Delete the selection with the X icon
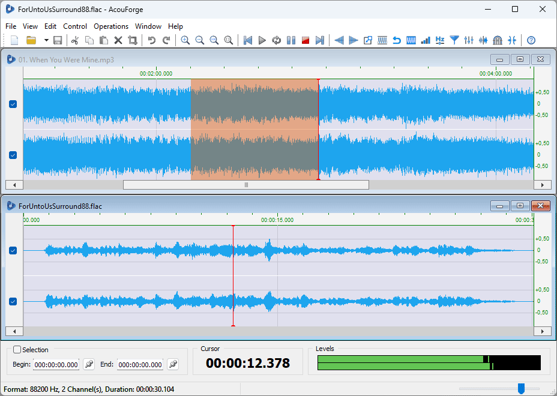This screenshot has width=557, height=396. click(118, 40)
